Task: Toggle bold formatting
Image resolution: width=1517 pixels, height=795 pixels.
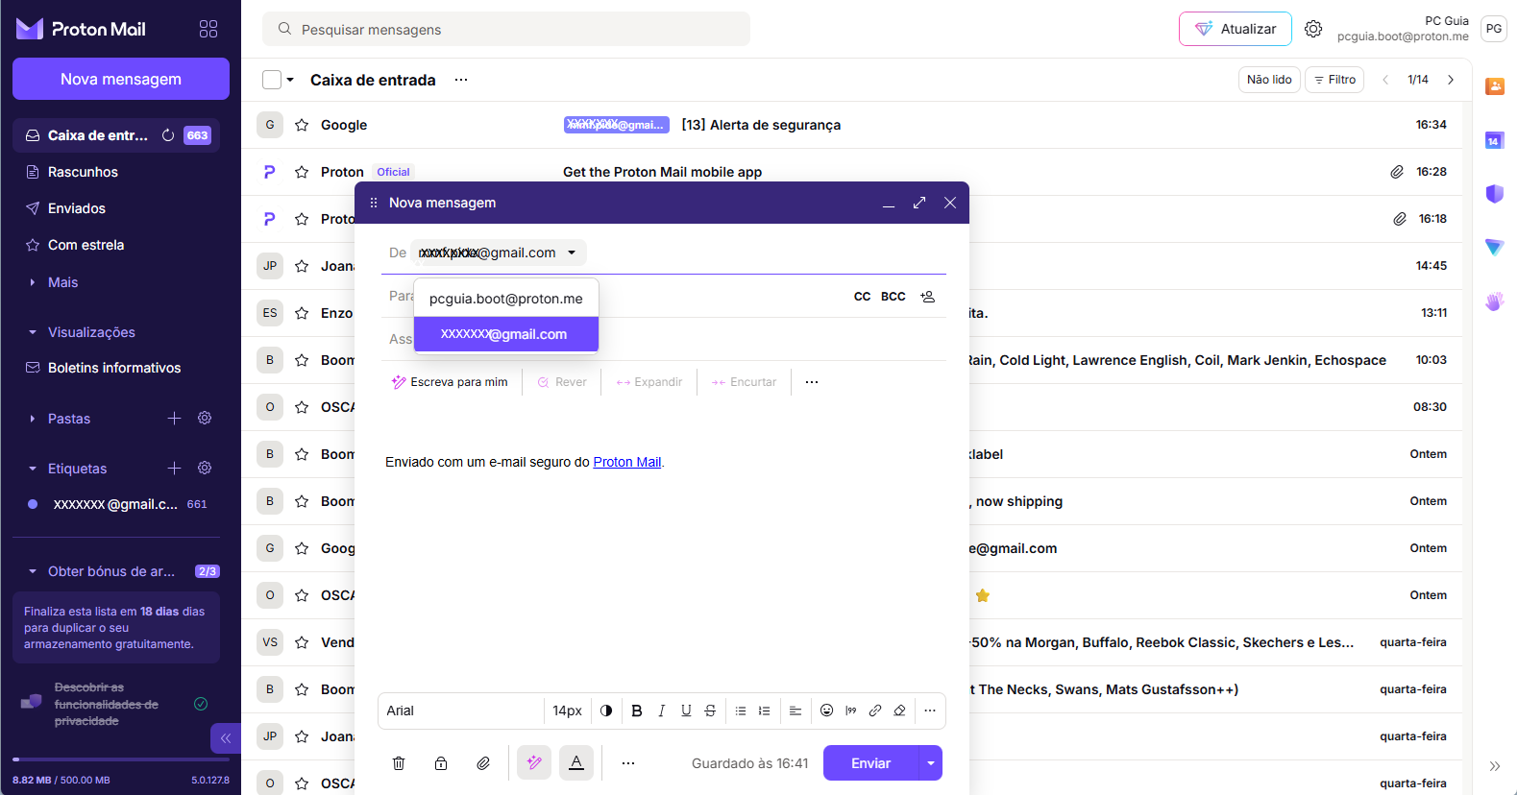Action: pos(636,711)
